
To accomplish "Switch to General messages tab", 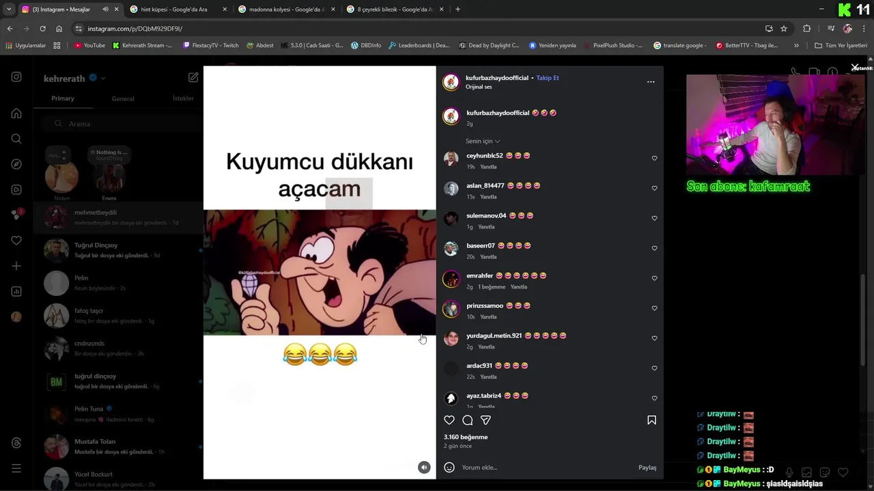I will click(x=123, y=99).
